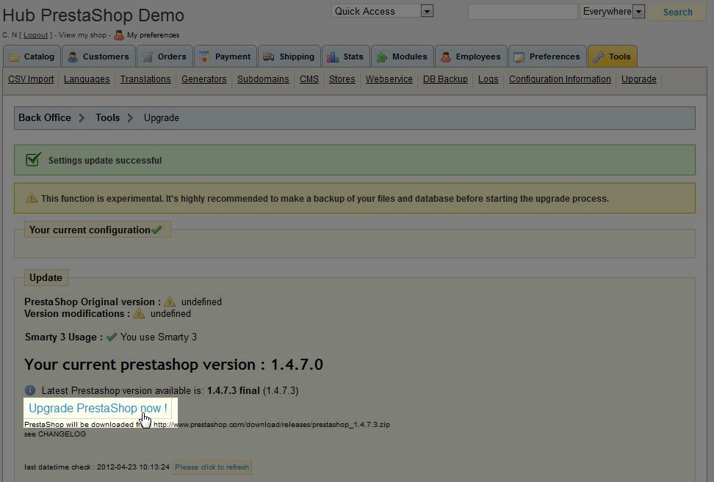This screenshot has height=482, width=714.
Task: Click the Stats bar chart icon
Action: point(332,56)
